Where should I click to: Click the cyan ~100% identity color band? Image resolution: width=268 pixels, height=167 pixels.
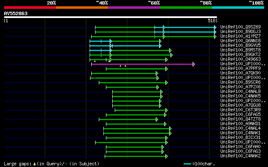click(x=238, y=8)
